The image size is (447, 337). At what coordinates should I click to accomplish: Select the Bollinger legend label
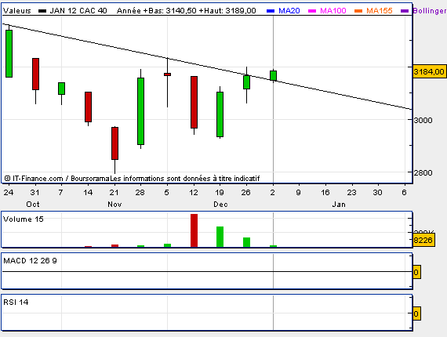(430, 11)
